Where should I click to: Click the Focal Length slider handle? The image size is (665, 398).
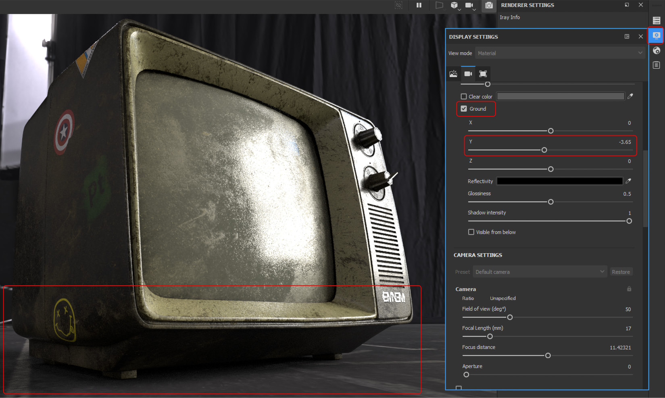(490, 336)
